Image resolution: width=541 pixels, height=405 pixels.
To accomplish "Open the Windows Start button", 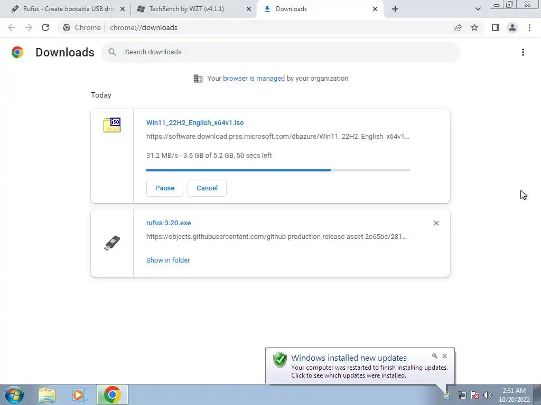I will [14, 394].
